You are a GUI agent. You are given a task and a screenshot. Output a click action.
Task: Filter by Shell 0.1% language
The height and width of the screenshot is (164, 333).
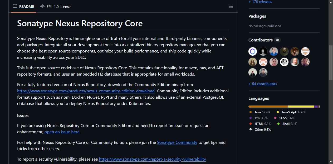(x=287, y=124)
